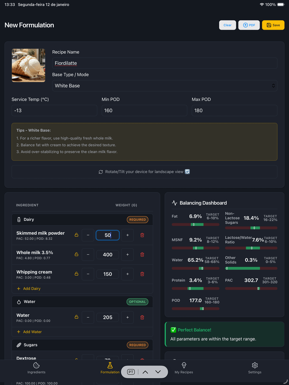
Task: Toggle lock on Whole milk 3.5%
Action: click(77, 255)
